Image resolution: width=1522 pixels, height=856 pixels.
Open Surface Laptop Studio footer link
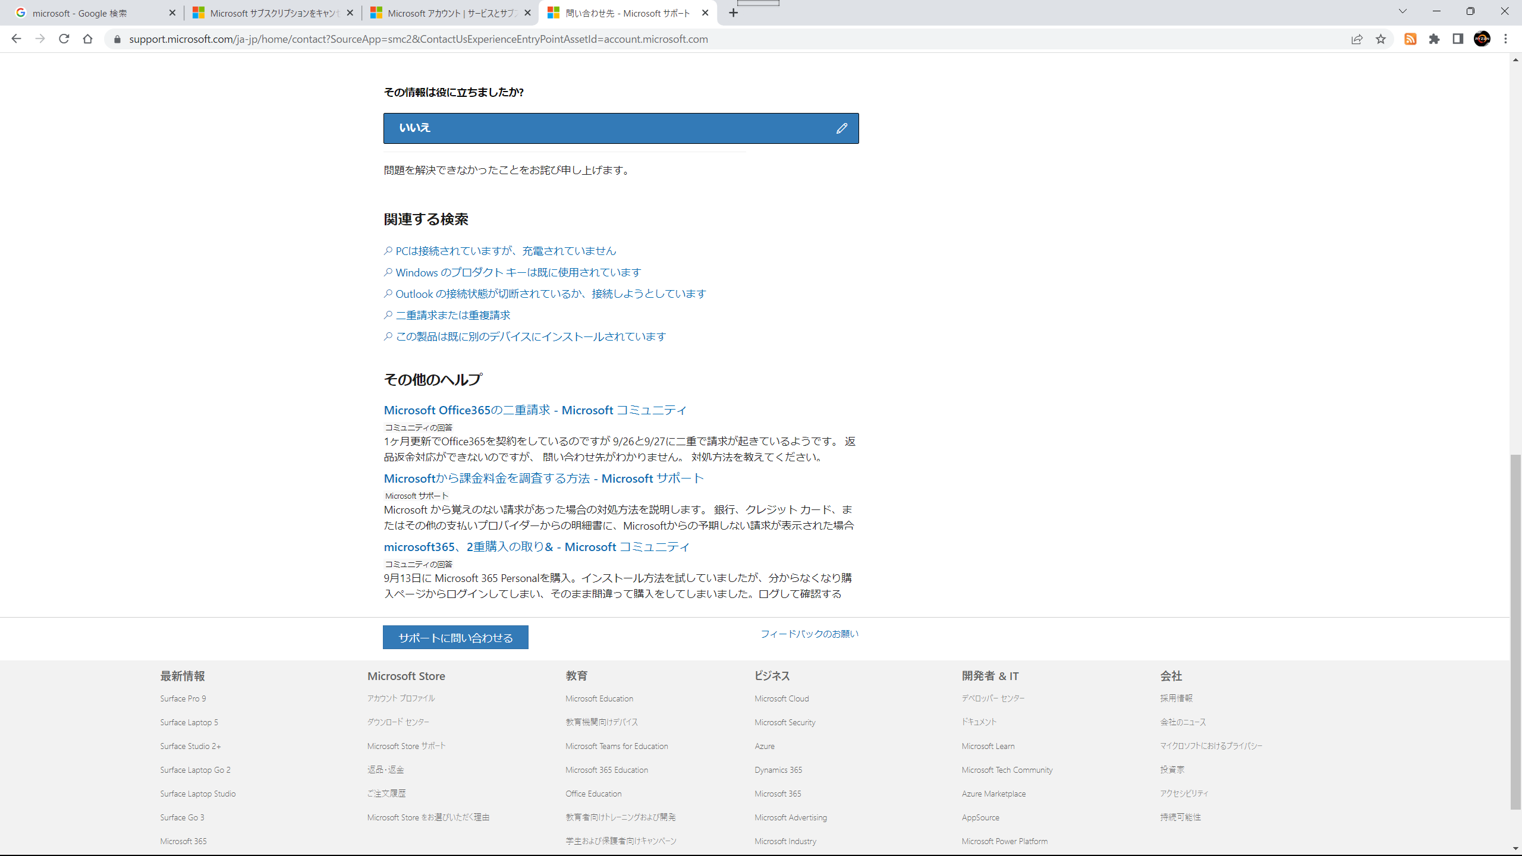pyautogui.click(x=198, y=794)
